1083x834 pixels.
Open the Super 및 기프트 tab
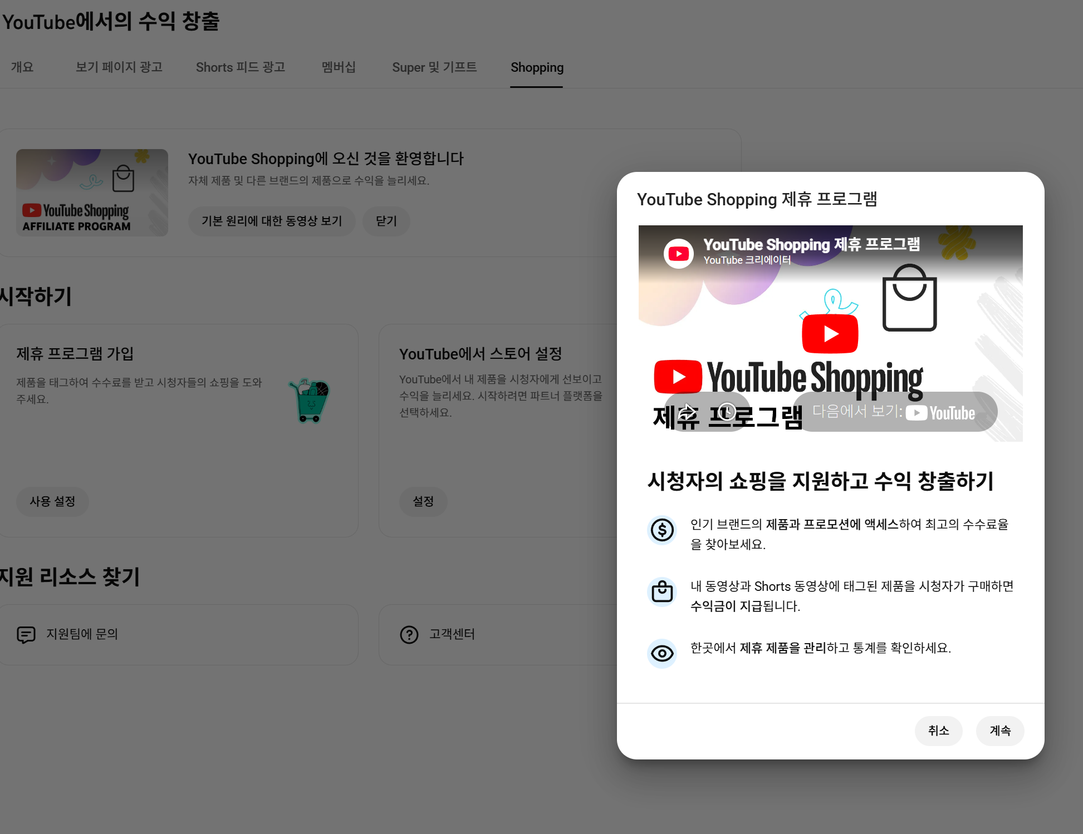(434, 67)
